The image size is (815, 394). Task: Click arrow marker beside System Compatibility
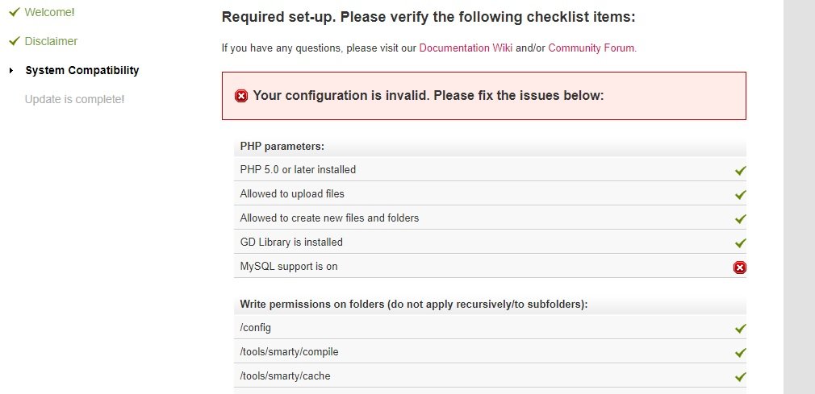click(x=11, y=71)
